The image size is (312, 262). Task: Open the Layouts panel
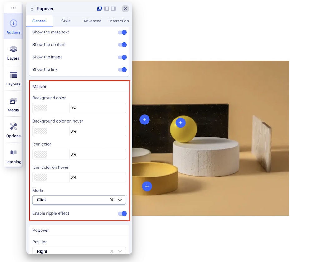click(x=13, y=78)
